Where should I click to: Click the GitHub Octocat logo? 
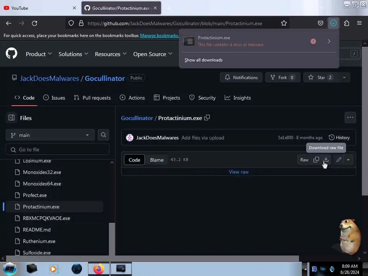pos(11,54)
